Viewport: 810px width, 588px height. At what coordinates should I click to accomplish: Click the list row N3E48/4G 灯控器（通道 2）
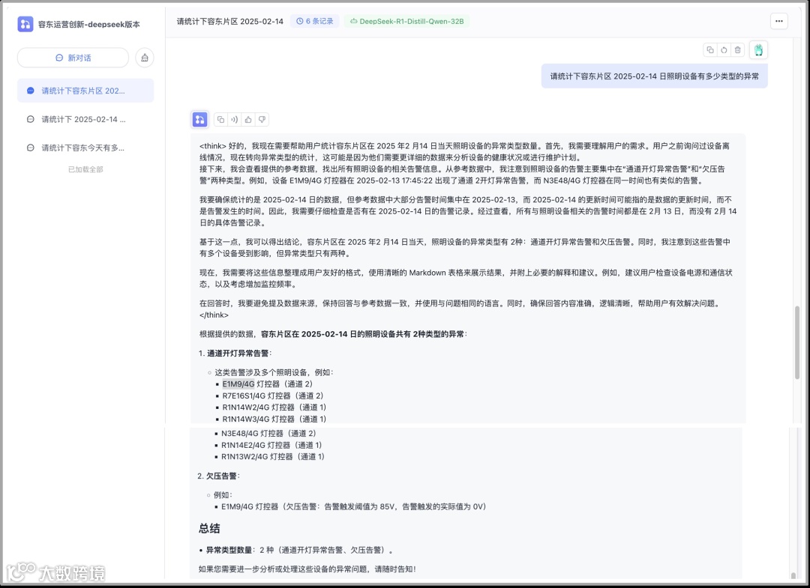pyautogui.click(x=268, y=433)
